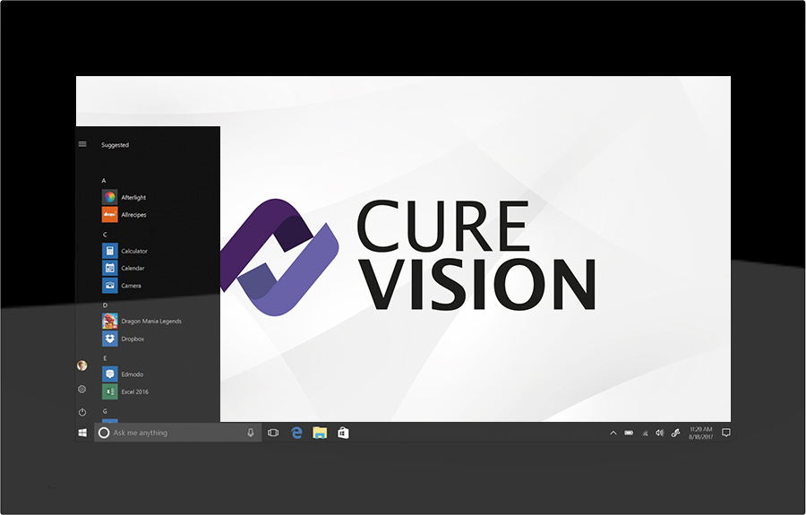Show hidden system tray icons
Image resolution: width=806 pixels, height=515 pixels.
[x=613, y=433]
